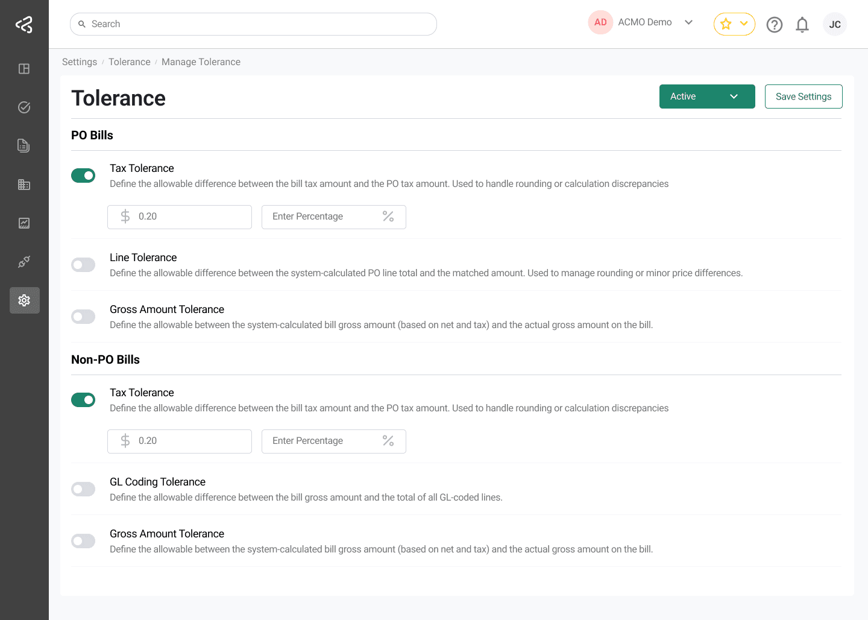868x620 pixels.
Task: Open the help question mark icon
Action: pyautogui.click(x=775, y=25)
